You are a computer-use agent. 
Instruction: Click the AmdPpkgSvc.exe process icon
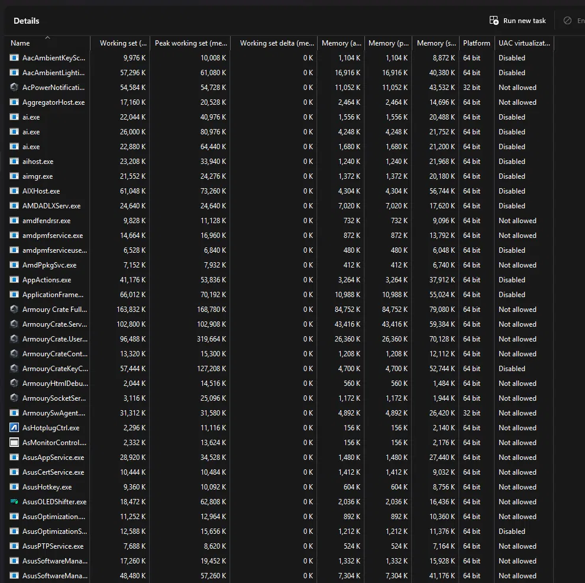pos(14,265)
